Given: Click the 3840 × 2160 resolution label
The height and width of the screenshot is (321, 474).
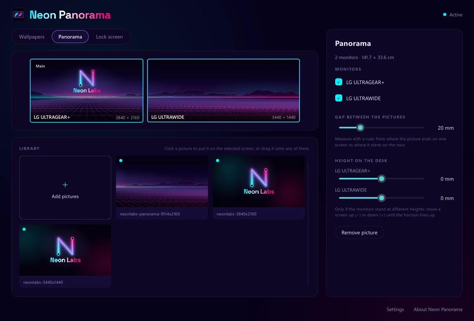Looking at the screenshot, I should click(x=128, y=118).
